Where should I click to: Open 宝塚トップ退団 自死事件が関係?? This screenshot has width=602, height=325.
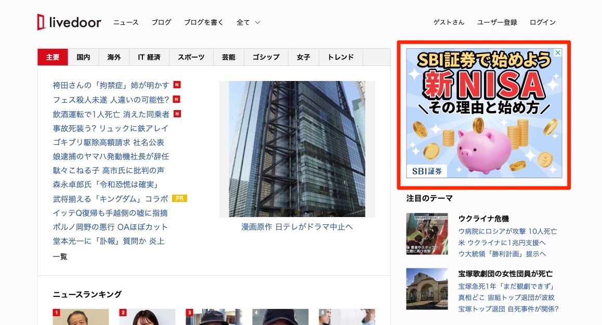click(508, 308)
